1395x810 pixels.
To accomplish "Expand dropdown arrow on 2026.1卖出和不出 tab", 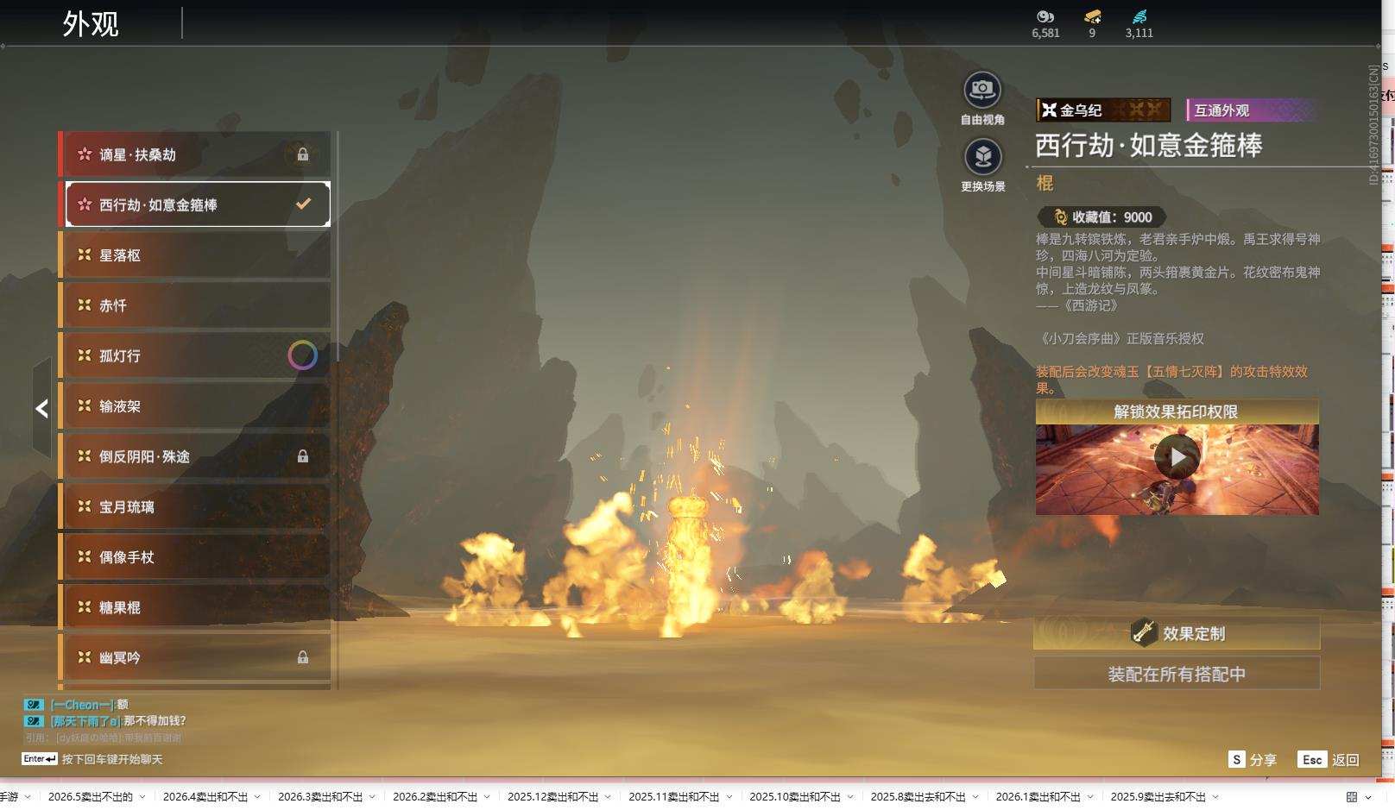I will (1090, 797).
